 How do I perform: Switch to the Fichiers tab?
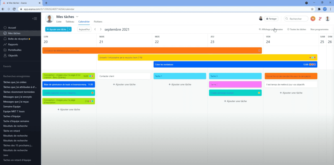tap(98, 22)
